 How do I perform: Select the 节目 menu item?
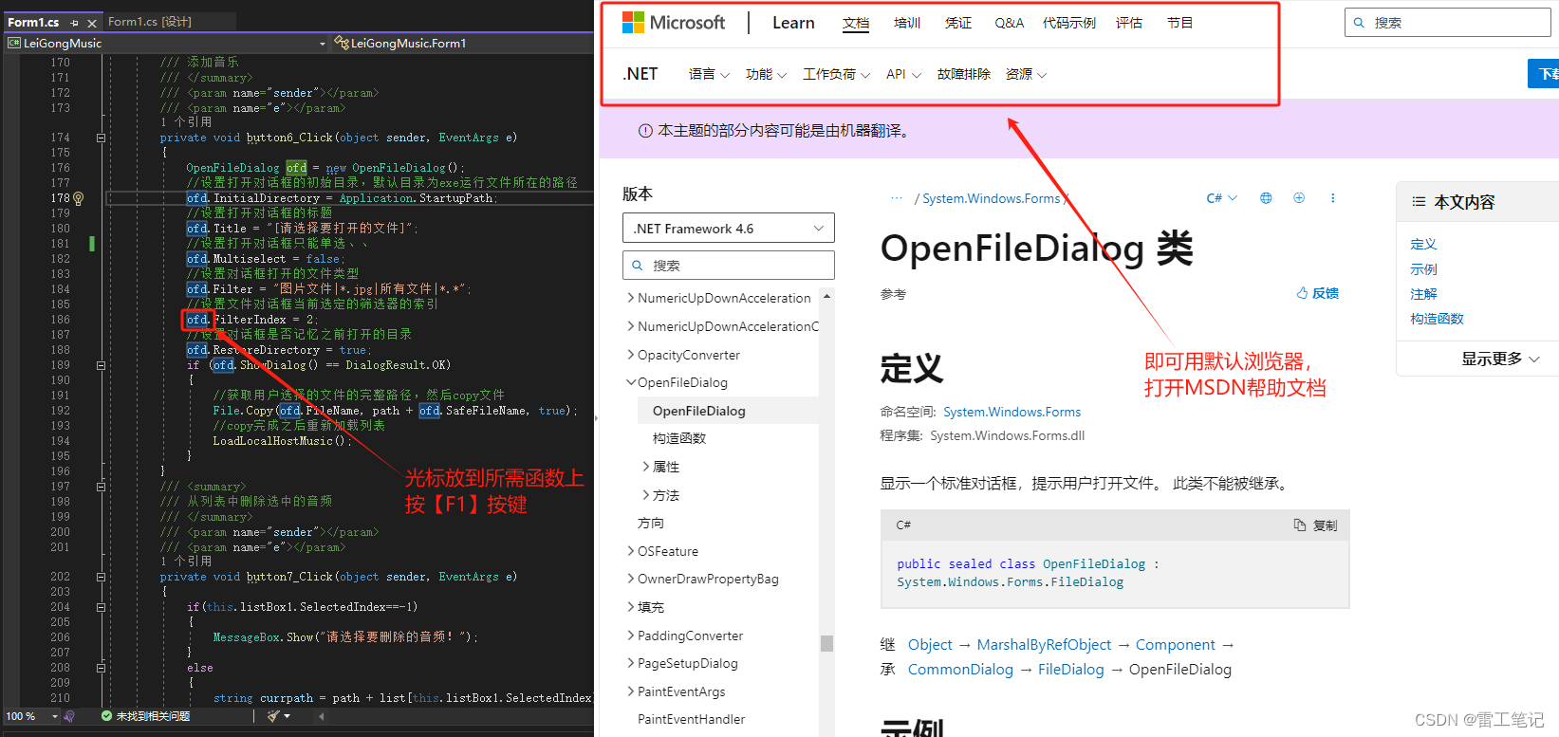tap(1180, 23)
